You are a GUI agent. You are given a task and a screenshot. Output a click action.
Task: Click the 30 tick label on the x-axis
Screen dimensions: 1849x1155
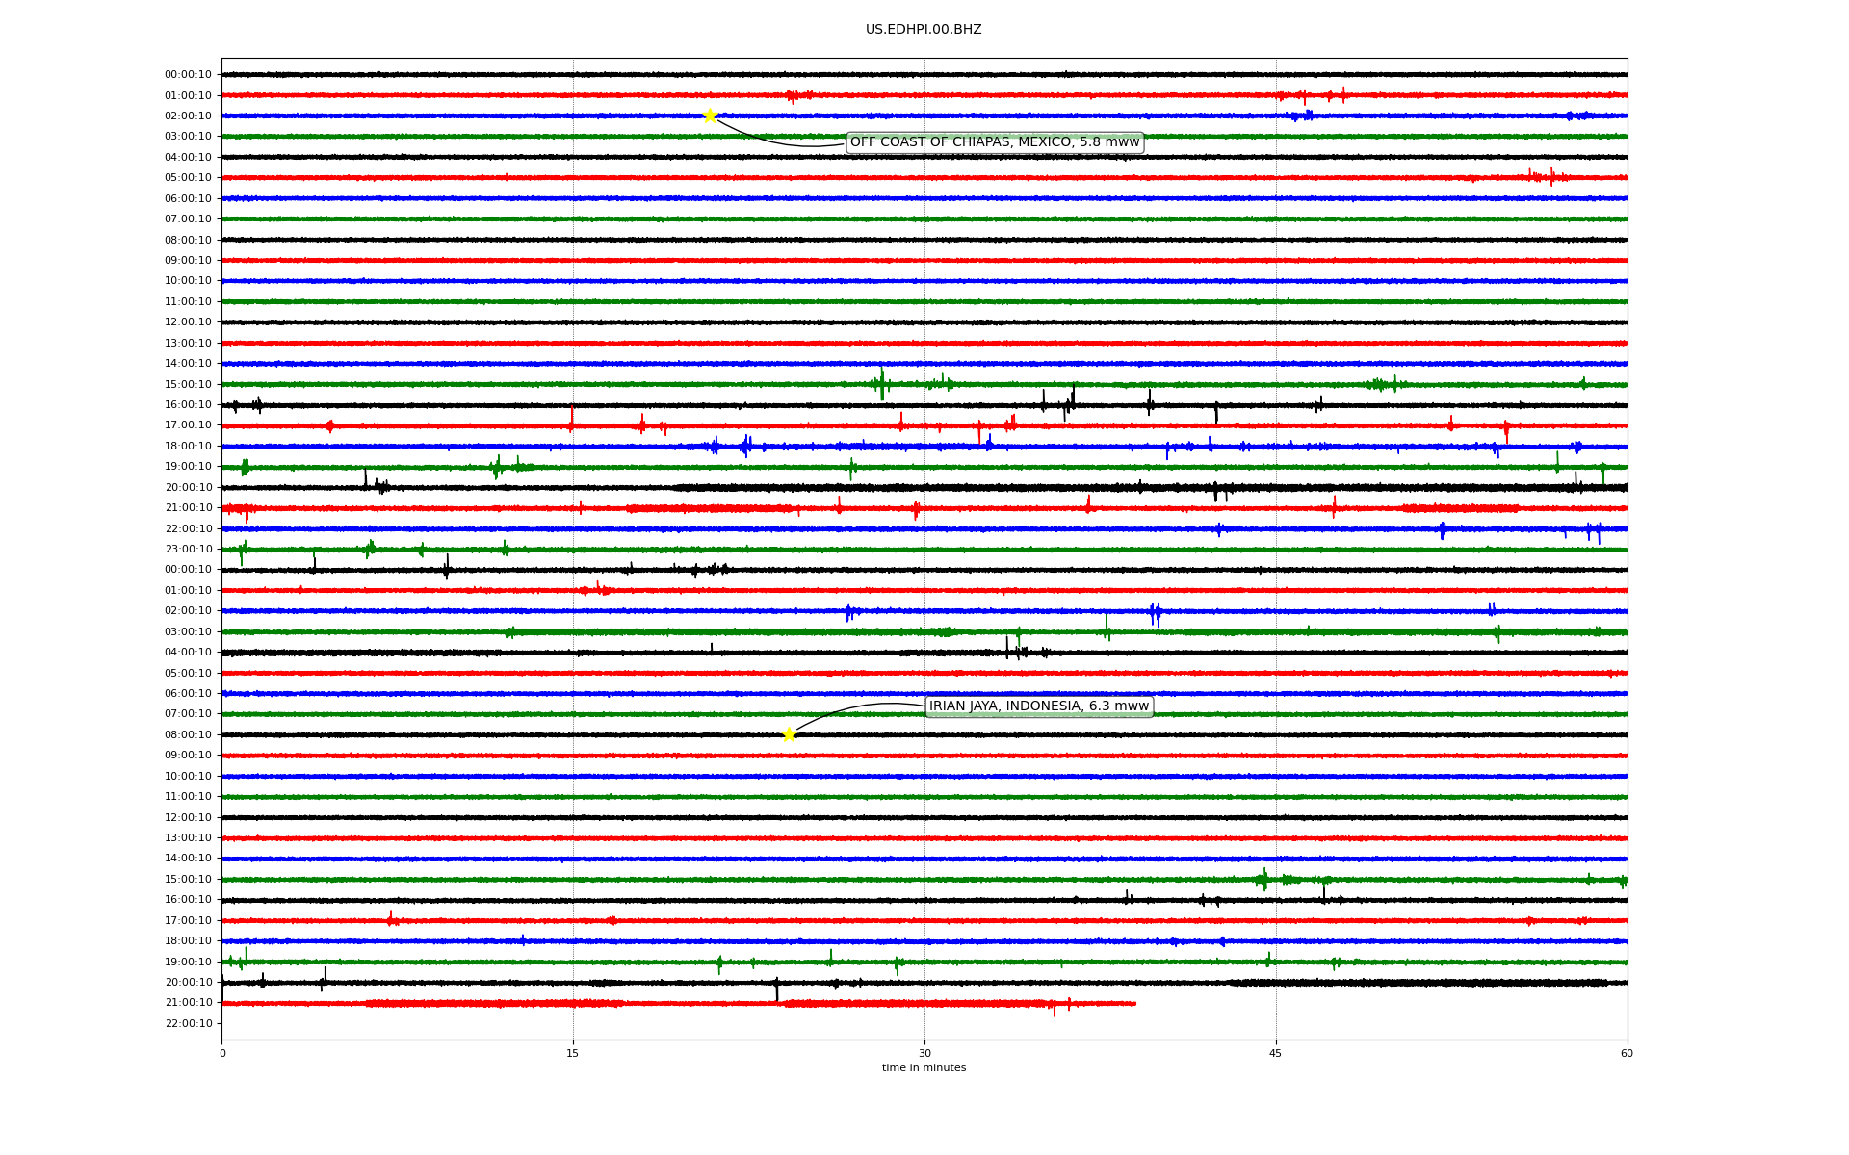click(x=924, y=1053)
